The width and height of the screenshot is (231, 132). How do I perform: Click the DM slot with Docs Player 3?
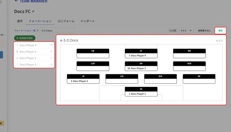141,66
